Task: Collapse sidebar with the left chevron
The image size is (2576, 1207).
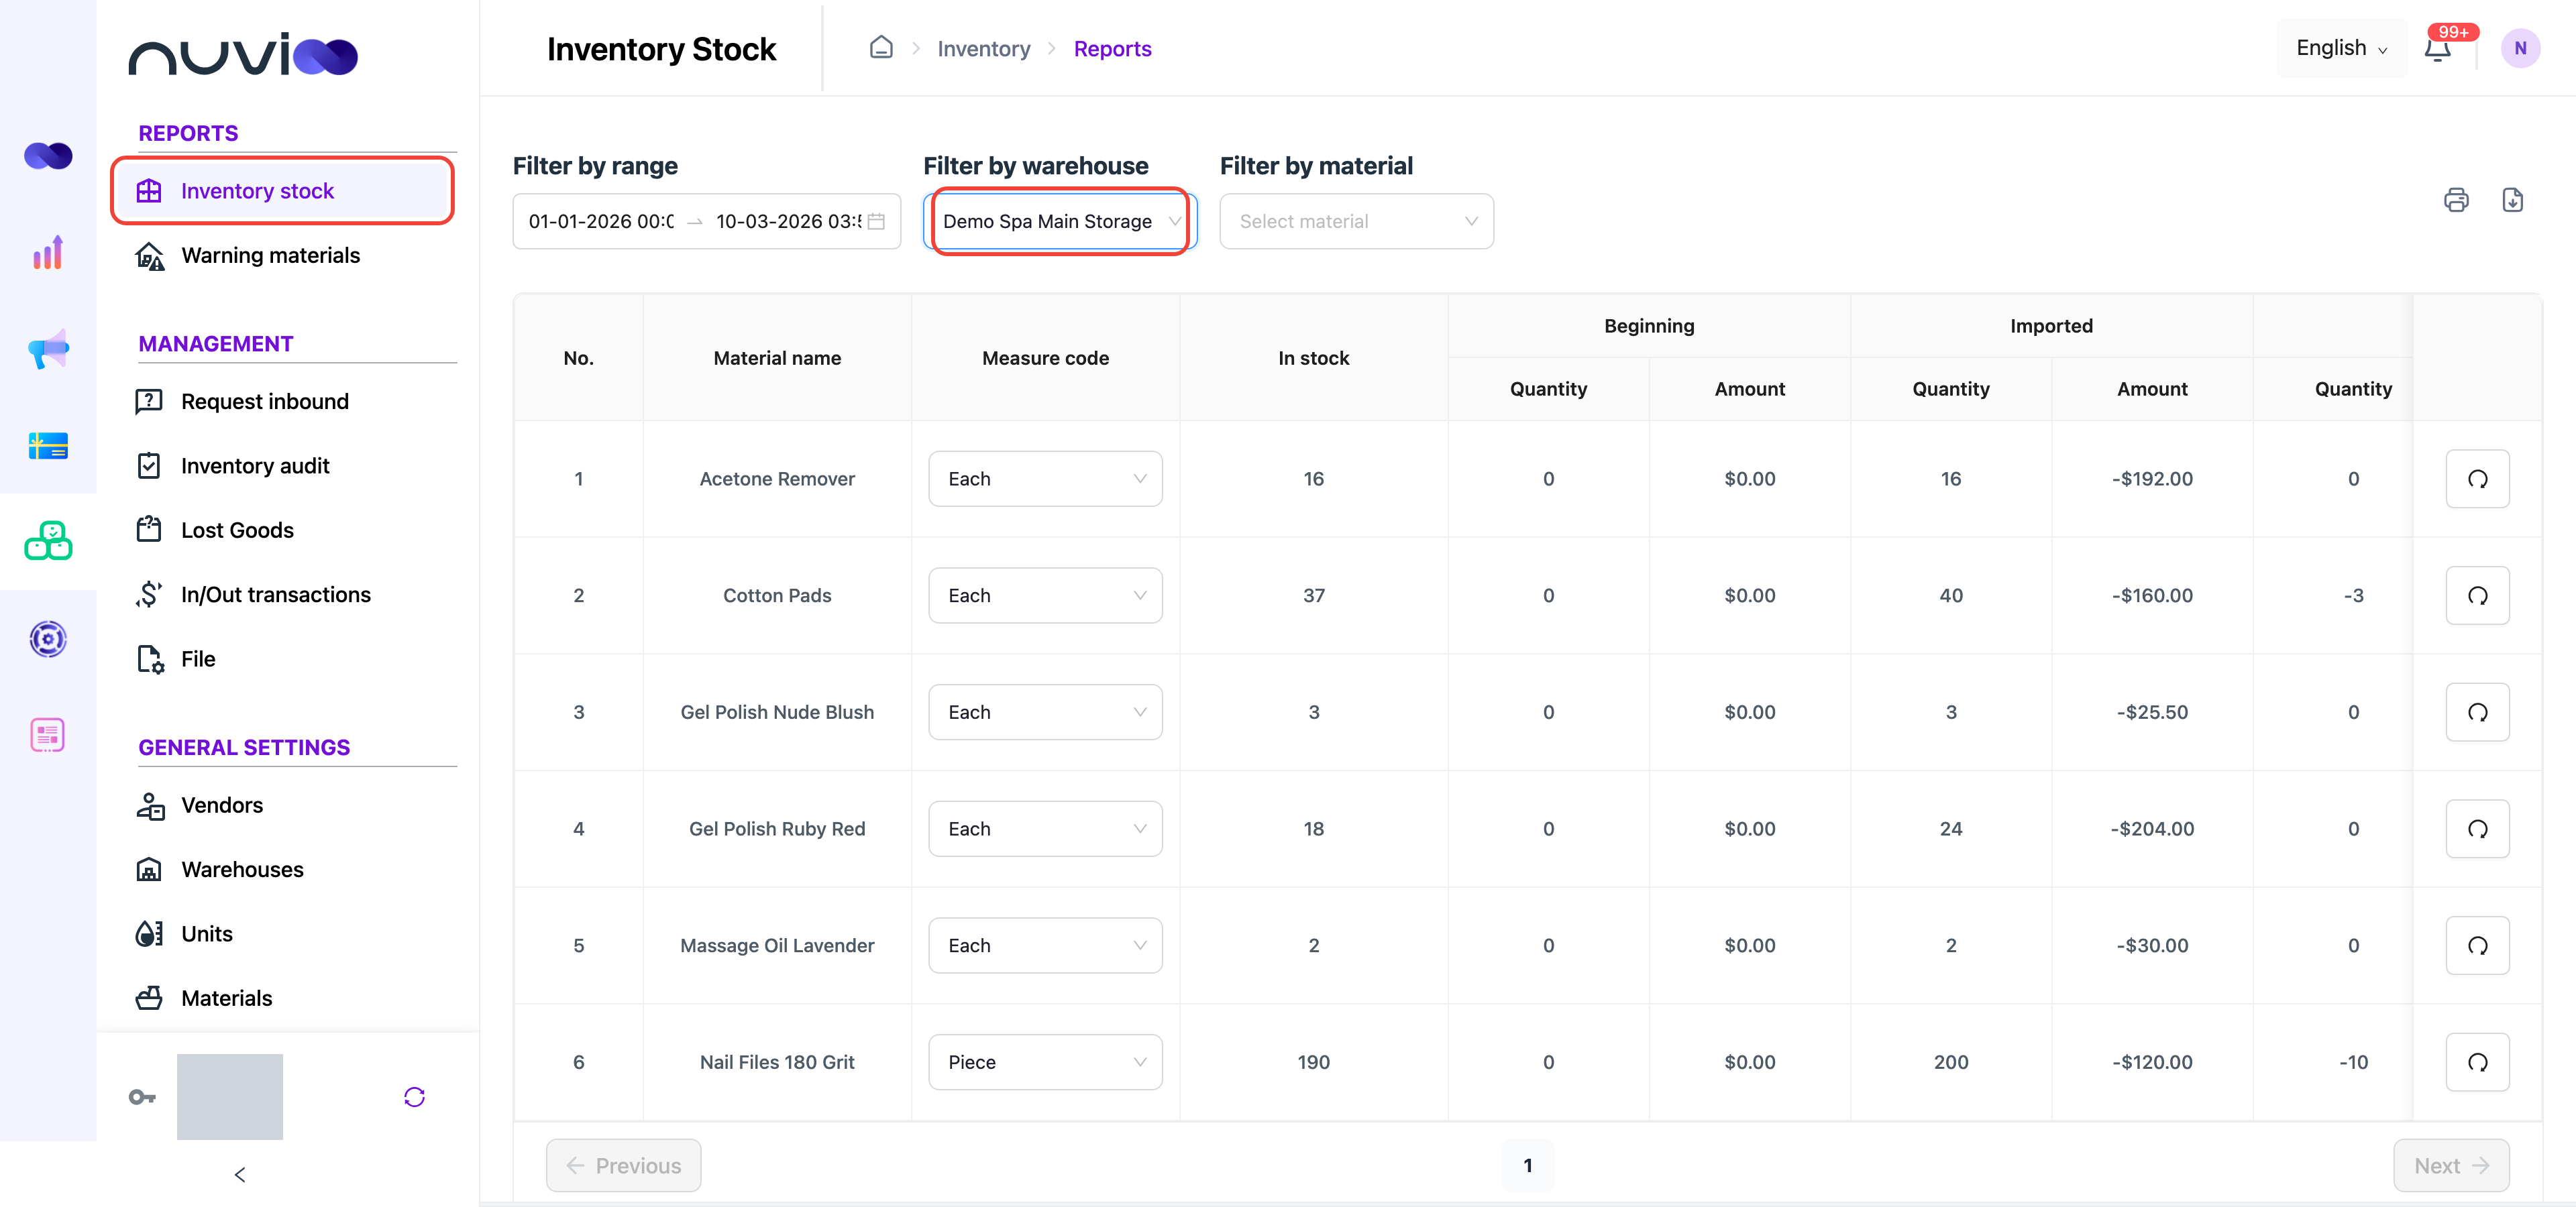Action: click(x=240, y=1175)
